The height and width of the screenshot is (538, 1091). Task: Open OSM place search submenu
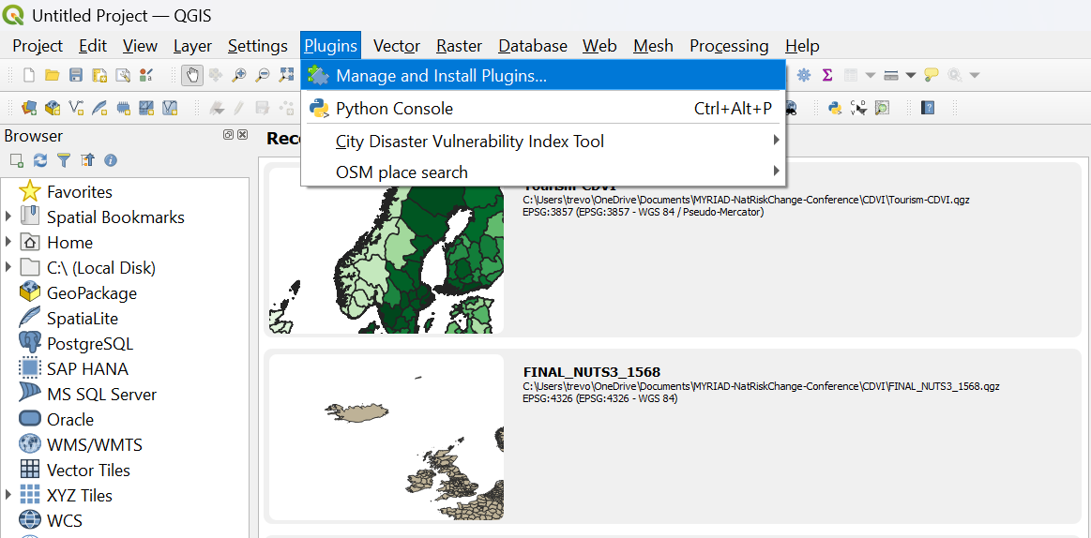click(543, 172)
